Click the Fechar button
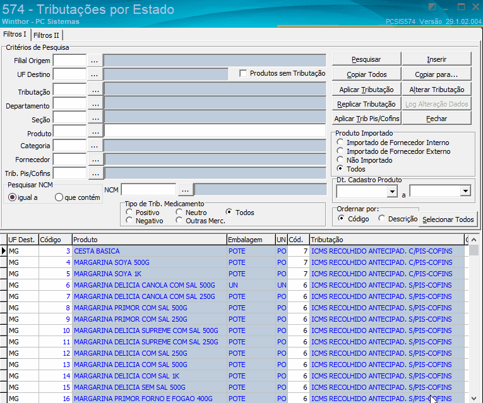The height and width of the screenshot is (403, 483). pos(436,119)
